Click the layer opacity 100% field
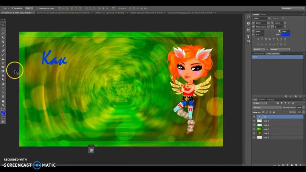 tap(299, 107)
